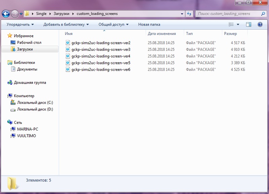Screen dimensions: 269x194
Task: Click Загрузки in the address breadcrumb
Action: pos(62,14)
